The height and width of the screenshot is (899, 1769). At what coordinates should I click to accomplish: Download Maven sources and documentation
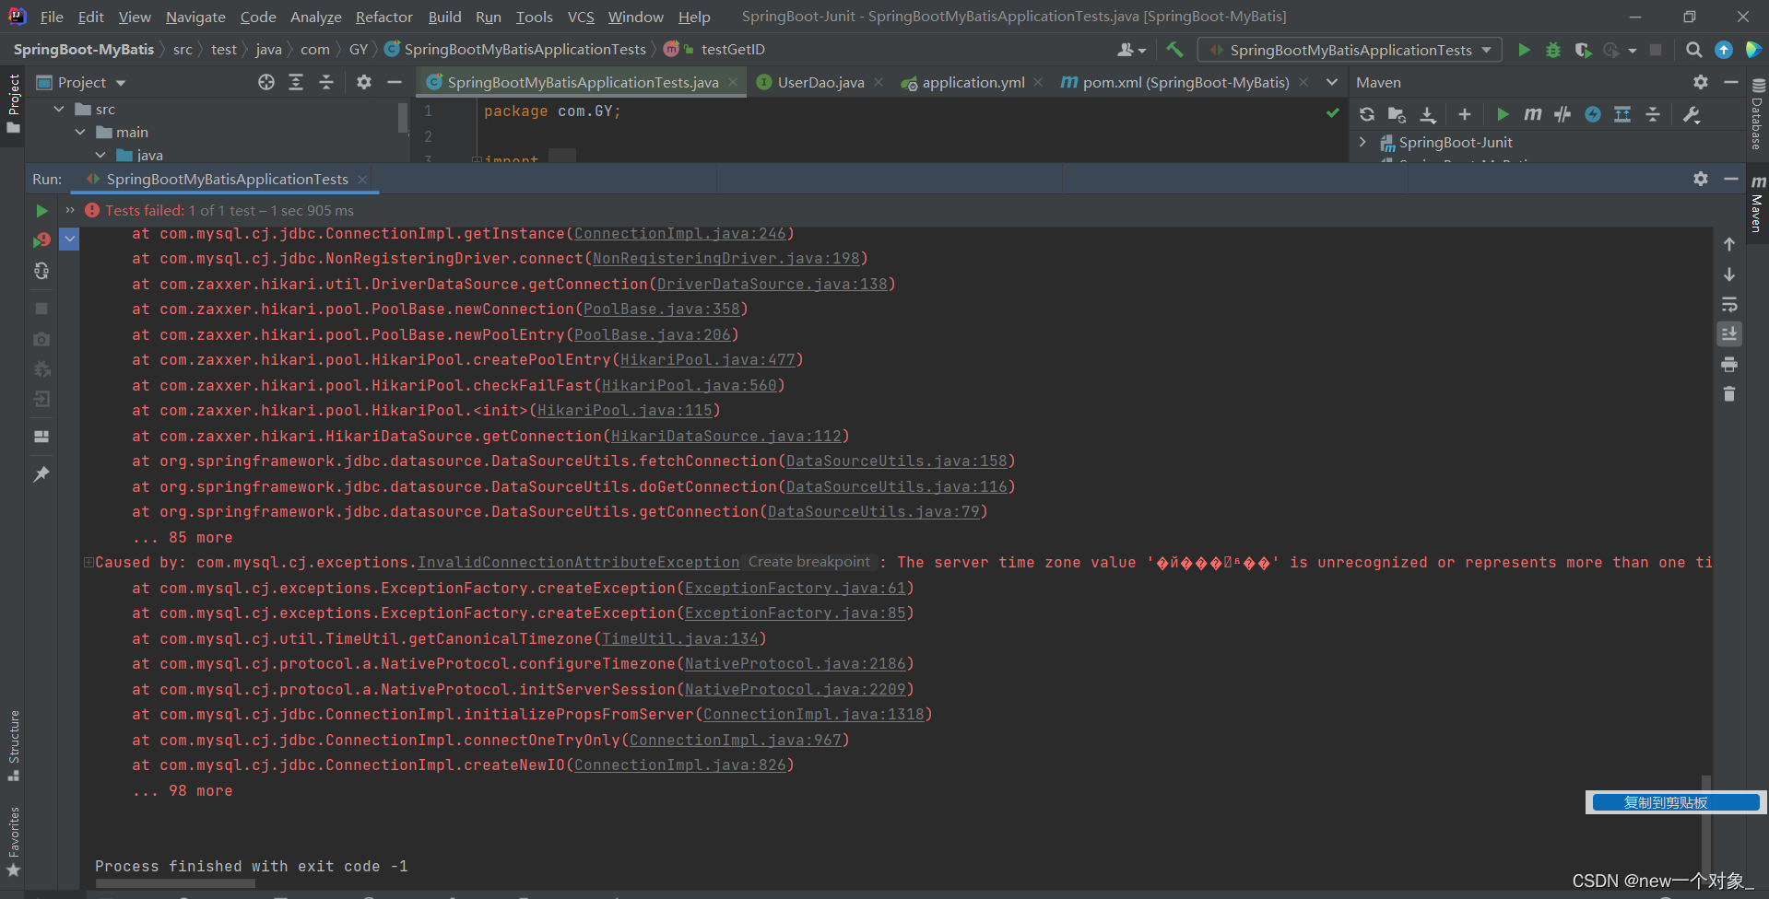click(x=1427, y=114)
